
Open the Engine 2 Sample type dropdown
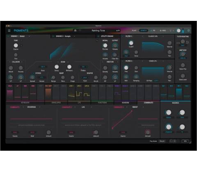(x=74, y=36)
